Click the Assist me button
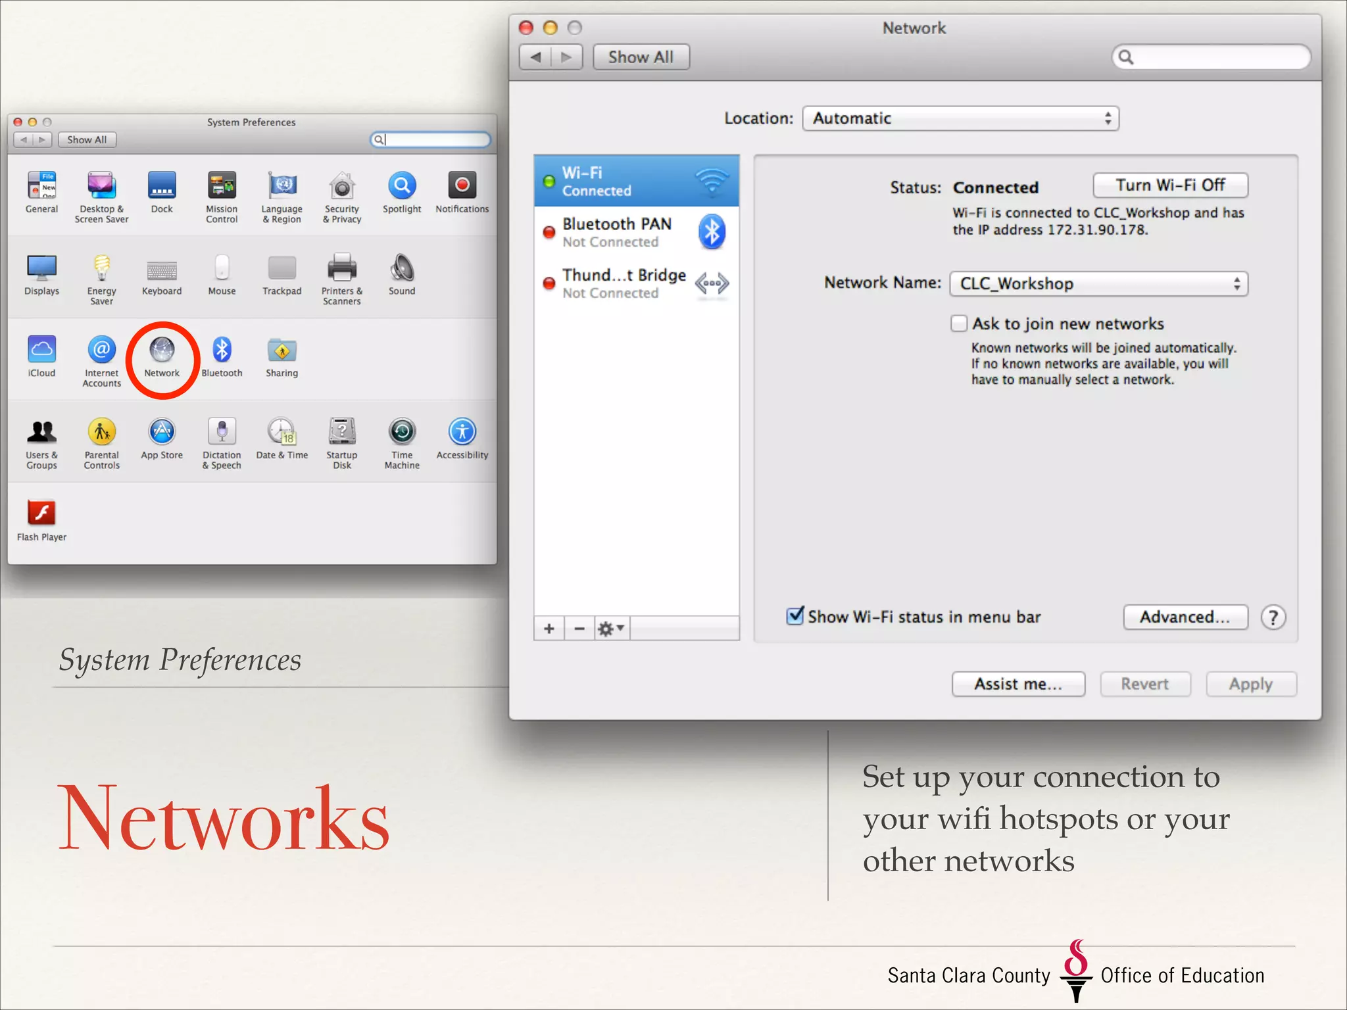The height and width of the screenshot is (1010, 1347). click(x=1018, y=684)
